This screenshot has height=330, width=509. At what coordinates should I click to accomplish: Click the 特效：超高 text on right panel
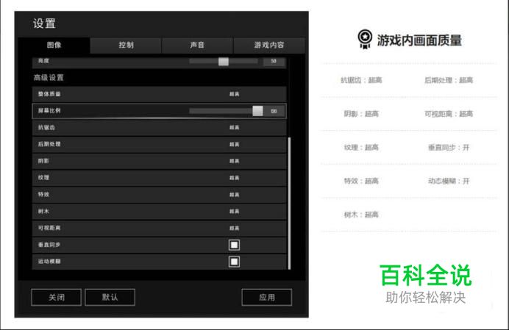tap(361, 181)
